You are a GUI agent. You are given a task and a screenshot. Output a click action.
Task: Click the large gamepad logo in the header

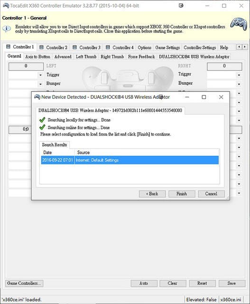pos(239,23)
